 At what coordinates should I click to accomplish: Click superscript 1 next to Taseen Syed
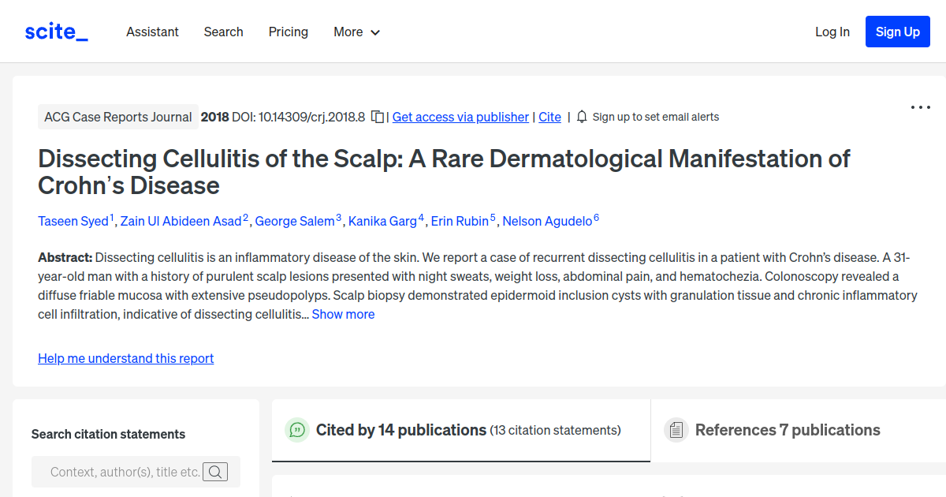click(x=110, y=215)
